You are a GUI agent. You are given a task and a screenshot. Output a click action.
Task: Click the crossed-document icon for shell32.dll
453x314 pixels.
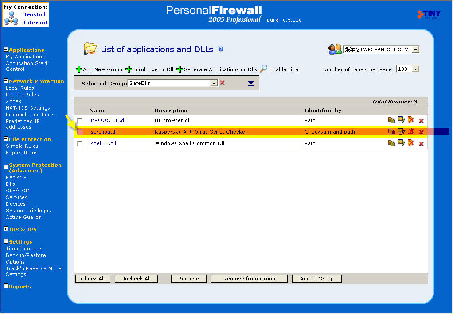click(411, 143)
